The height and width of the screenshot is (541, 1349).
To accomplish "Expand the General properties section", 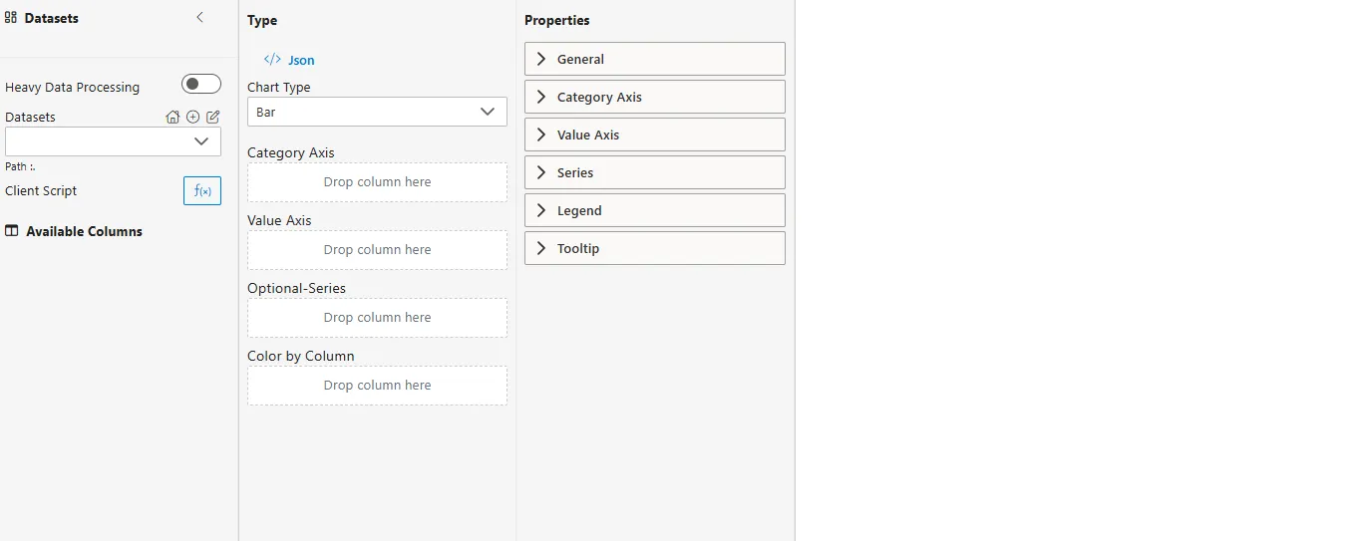I will 654,59.
